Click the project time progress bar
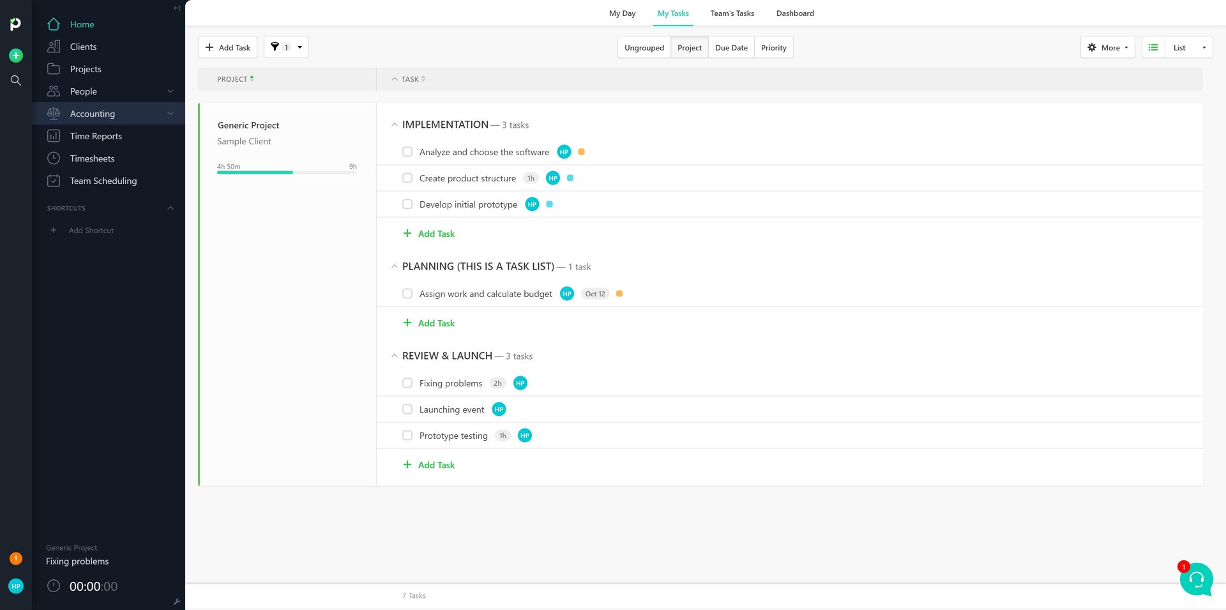The height and width of the screenshot is (610, 1226). point(287,172)
